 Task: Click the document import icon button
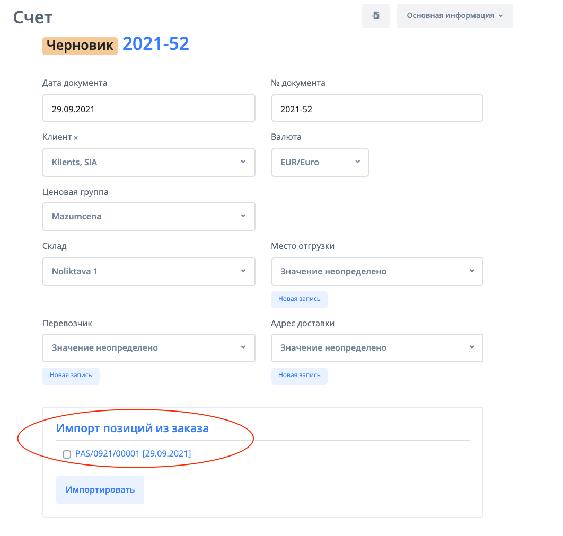pyautogui.click(x=375, y=16)
